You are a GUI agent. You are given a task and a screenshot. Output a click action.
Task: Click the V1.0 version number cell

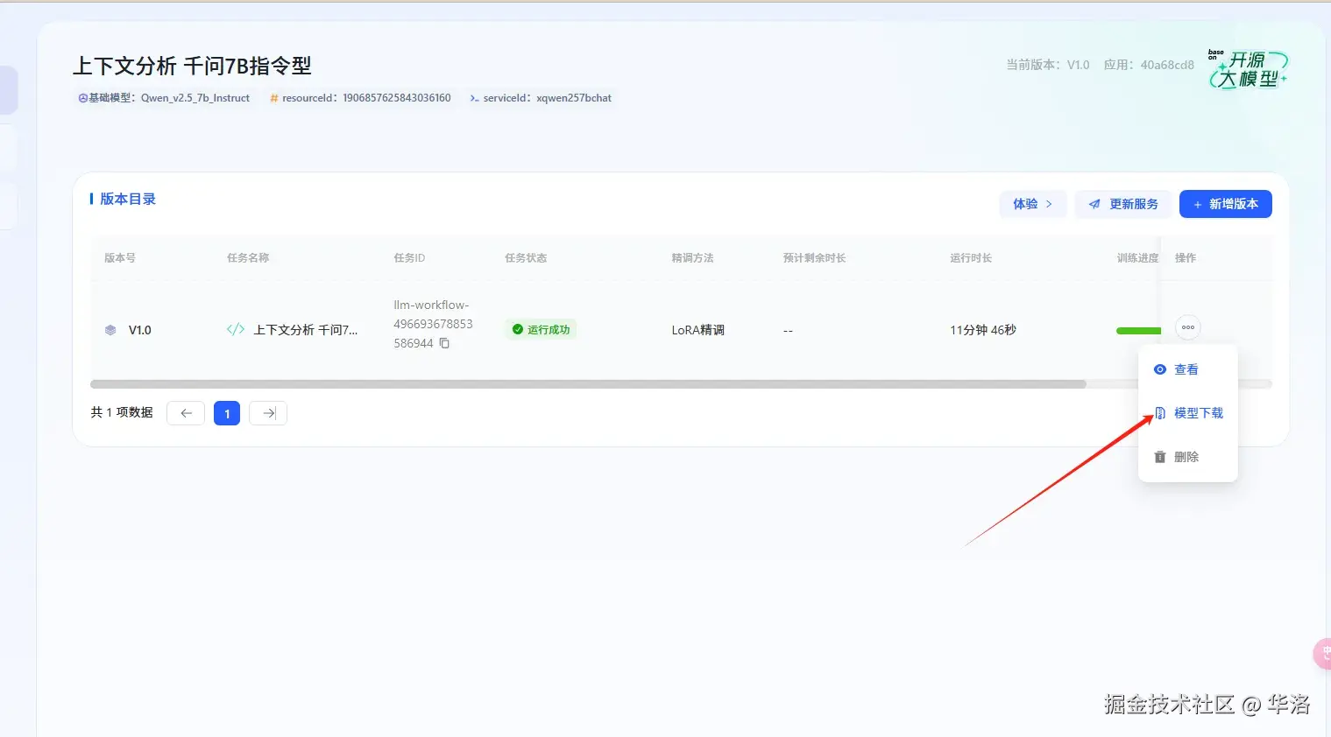[140, 330]
